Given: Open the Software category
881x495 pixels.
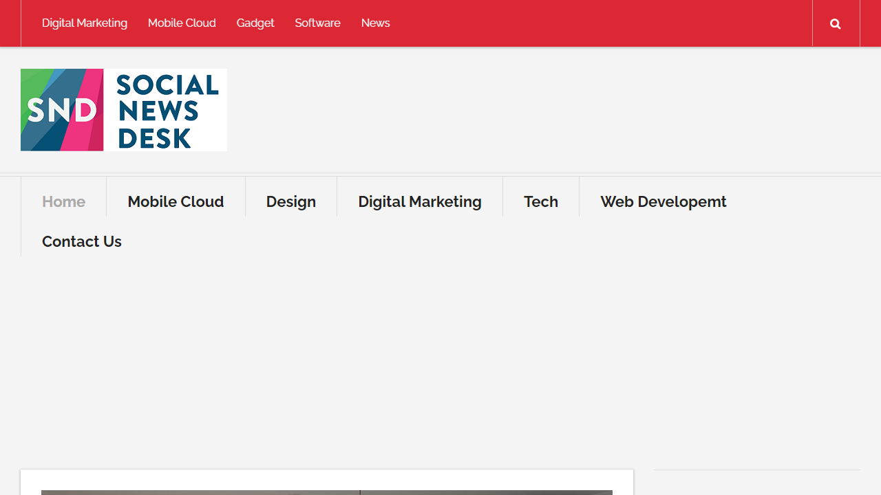Looking at the screenshot, I should coord(317,23).
